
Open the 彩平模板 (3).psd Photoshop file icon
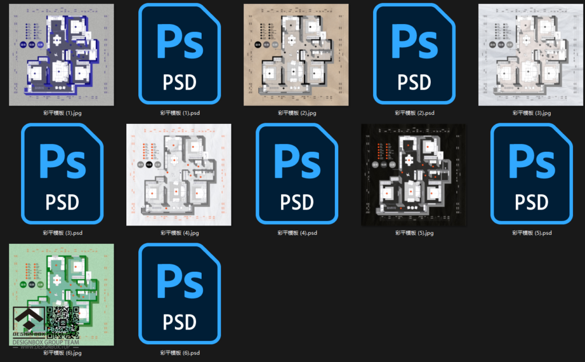pyautogui.click(x=62, y=174)
